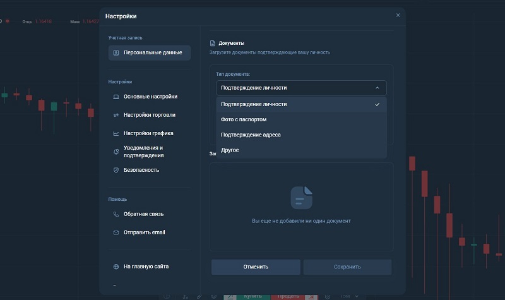Click the envelope icon beside Отправить email

click(x=116, y=232)
